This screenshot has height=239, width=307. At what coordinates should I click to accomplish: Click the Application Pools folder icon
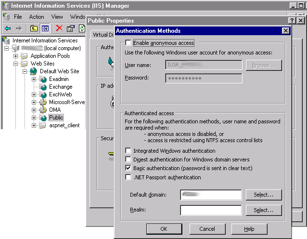click(x=24, y=56)
